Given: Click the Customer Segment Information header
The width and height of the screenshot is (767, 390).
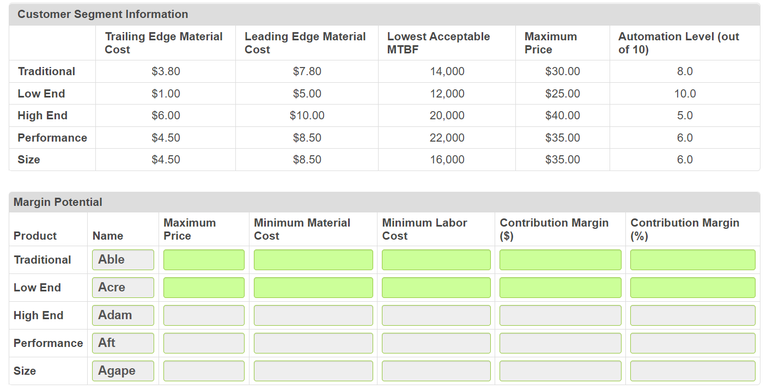Looking at the screenshot, I should pyautogui.click(x=102, y=14).
